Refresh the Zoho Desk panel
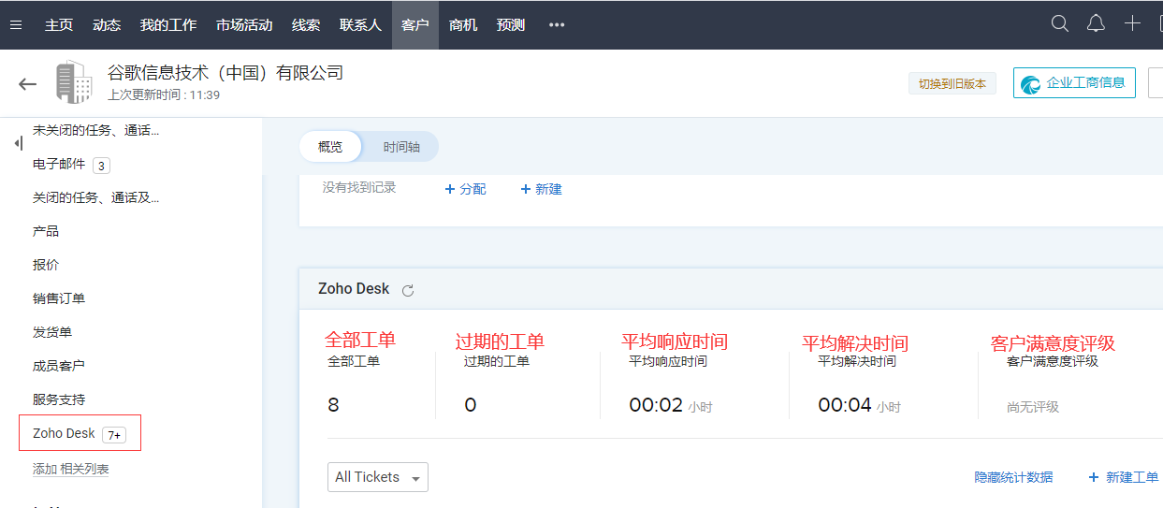1163x508 pixels. [x=408, y=290]
